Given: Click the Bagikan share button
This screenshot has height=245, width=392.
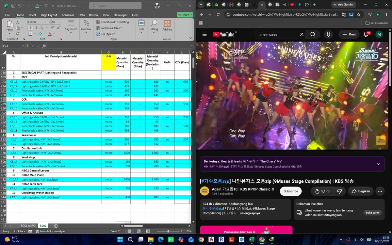Looking at the screenshot, I should (361, 191).
